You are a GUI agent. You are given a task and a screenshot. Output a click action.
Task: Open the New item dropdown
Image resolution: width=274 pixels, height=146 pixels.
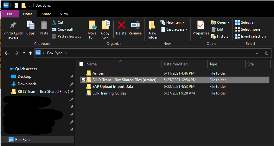[x=172, y=22]
